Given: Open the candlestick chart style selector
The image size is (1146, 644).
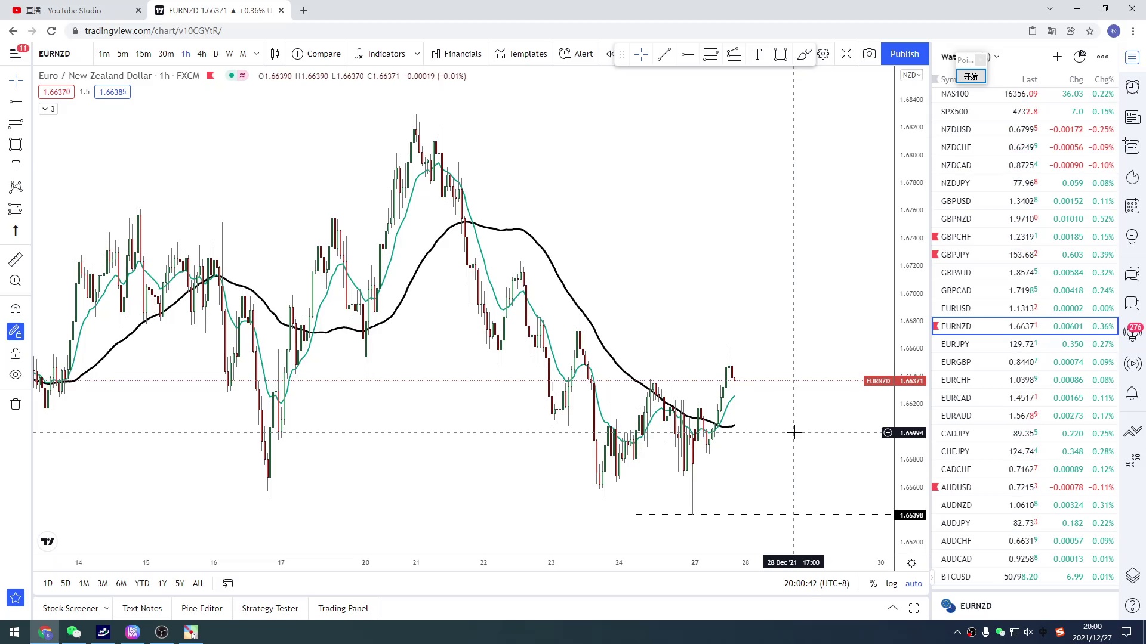Looking at the screenshot, I should coord(275,54).
